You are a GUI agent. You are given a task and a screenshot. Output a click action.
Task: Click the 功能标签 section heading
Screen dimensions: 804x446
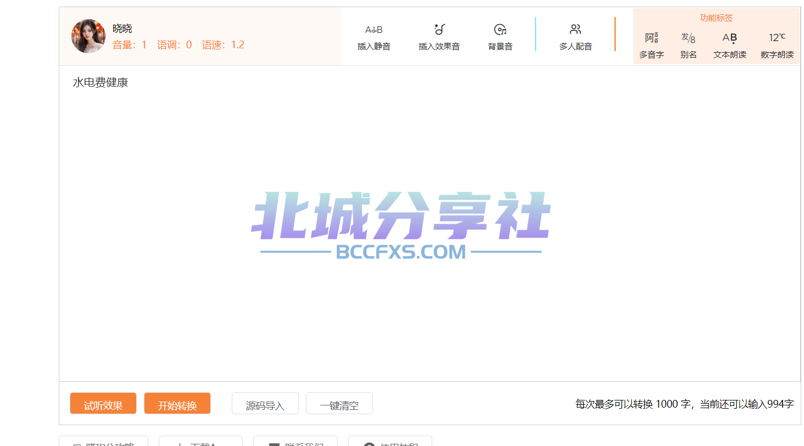pos(716,18)
